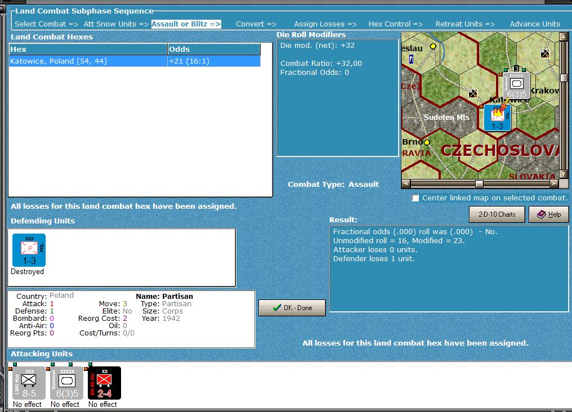Image resolution: width=572 pixels, height=412 pixels.
Task: Click the Size: Corps unit detail
Action: (163, 311)
